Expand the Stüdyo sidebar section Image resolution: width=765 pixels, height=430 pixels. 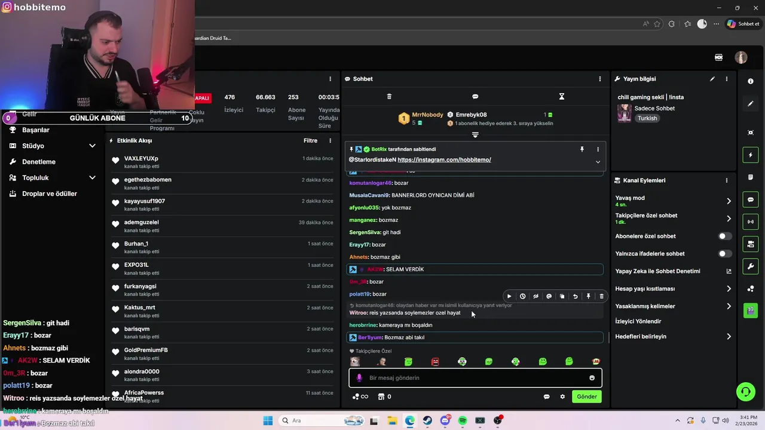point(92,146)
